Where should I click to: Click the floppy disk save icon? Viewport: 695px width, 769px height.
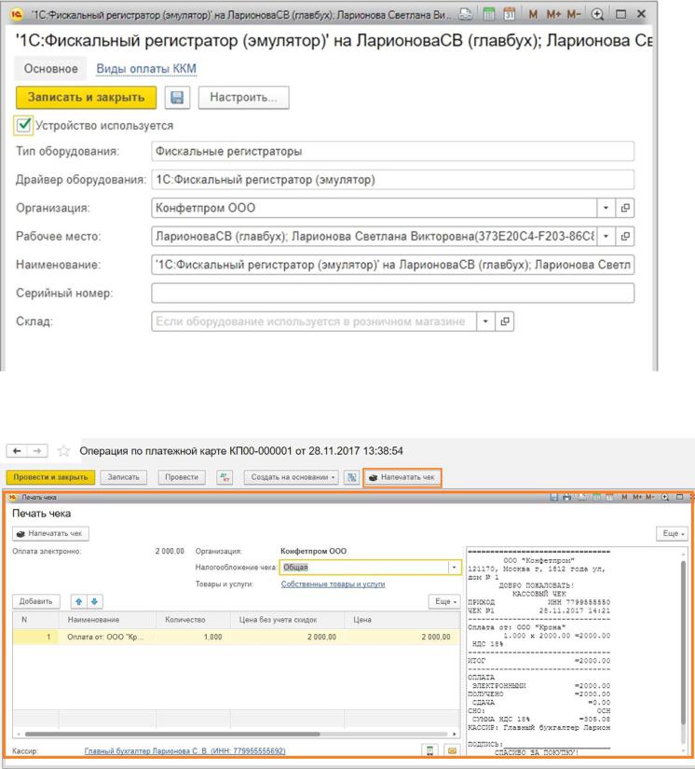pyautogui.click(x=176, y=98)
